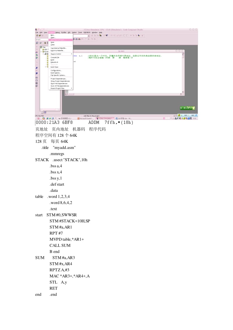Image resolution: width=233 pixels, height=330 pixels.
Task: Select Scan All File Dependencies entry
Action: 61,86
